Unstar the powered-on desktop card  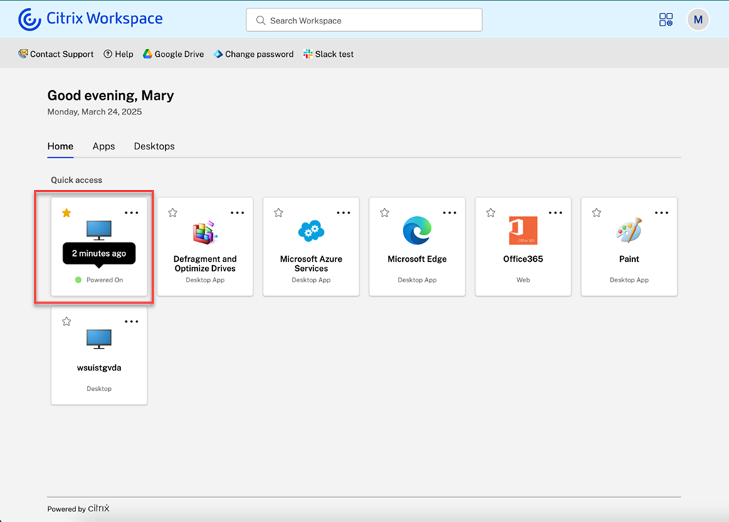point(66,212)
